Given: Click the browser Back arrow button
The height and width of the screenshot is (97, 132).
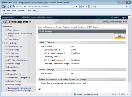Looking at the screenshot, I should [3, 6].
